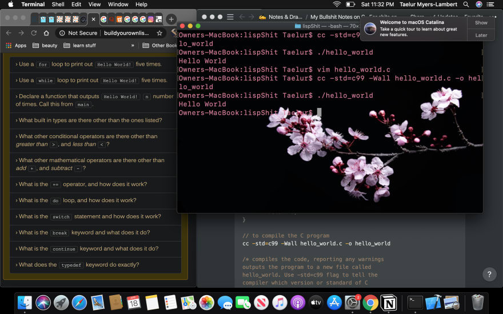The width and height of the screenshot is (503, 314).
Task: Expand 'What is the do loop' question
Action: (77, 200)
